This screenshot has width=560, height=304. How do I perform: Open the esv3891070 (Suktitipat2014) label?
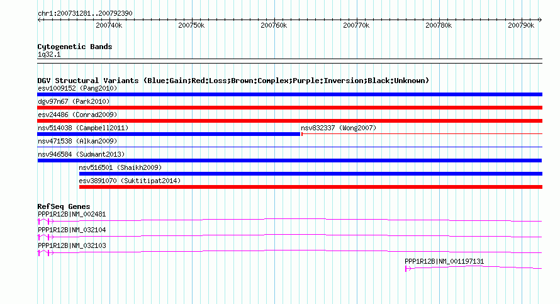point(130,181)
